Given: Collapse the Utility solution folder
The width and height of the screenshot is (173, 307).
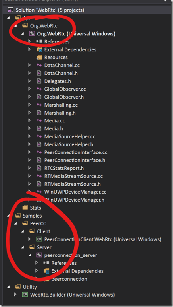Looking at the screenshot, I should click(x=8, y=287).
